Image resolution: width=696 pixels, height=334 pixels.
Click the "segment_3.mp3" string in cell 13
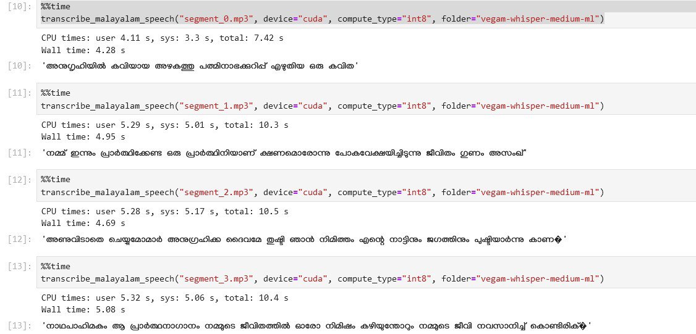click(x=216, y=278)
